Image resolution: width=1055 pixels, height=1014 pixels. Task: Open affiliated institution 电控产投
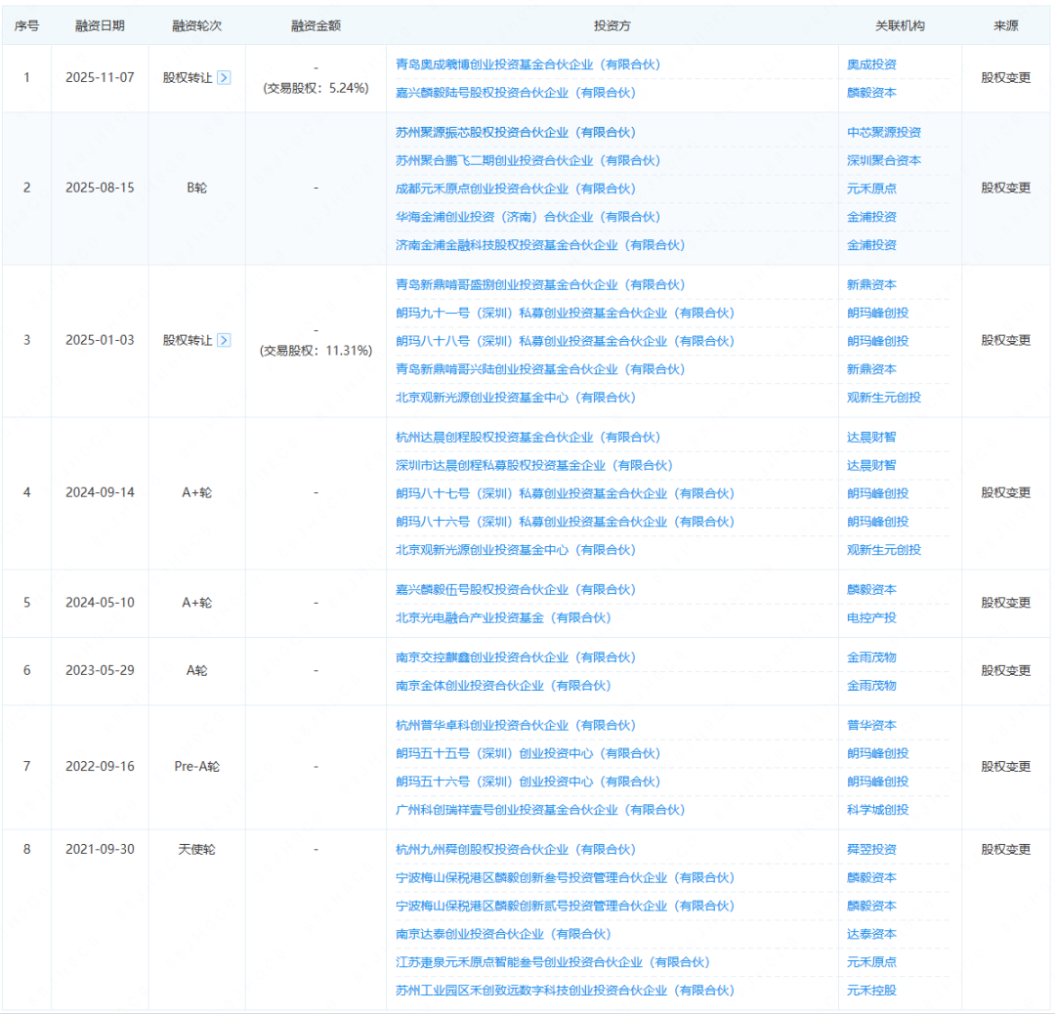(871, 619)
